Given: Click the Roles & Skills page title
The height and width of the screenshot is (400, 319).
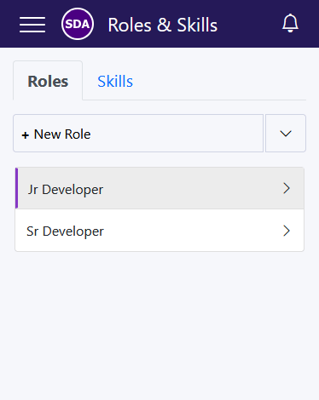Looking at the screenshot, I should coord(163,25).
